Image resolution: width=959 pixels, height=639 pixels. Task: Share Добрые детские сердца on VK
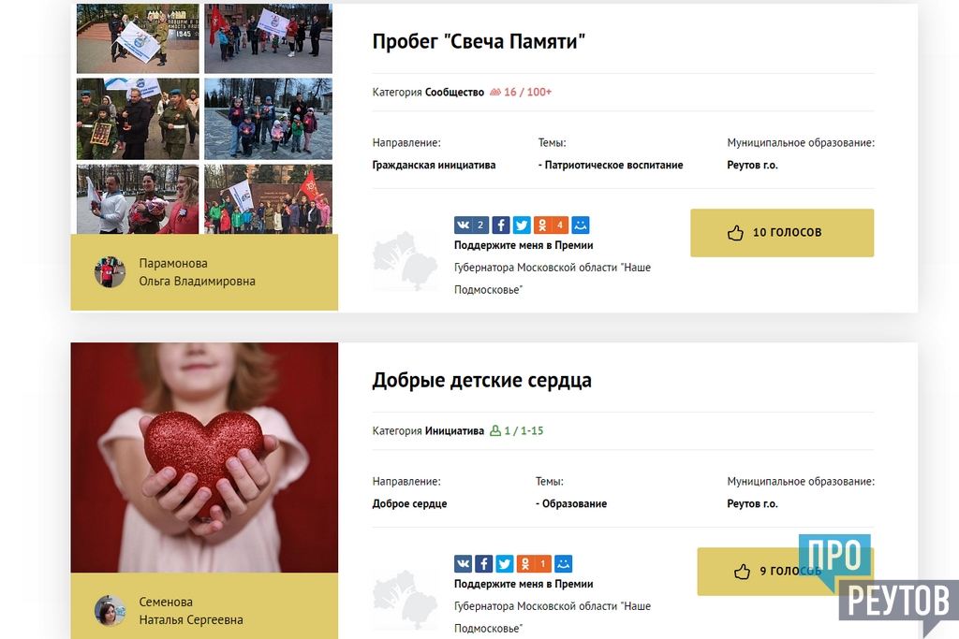click(x=463, y=563)
